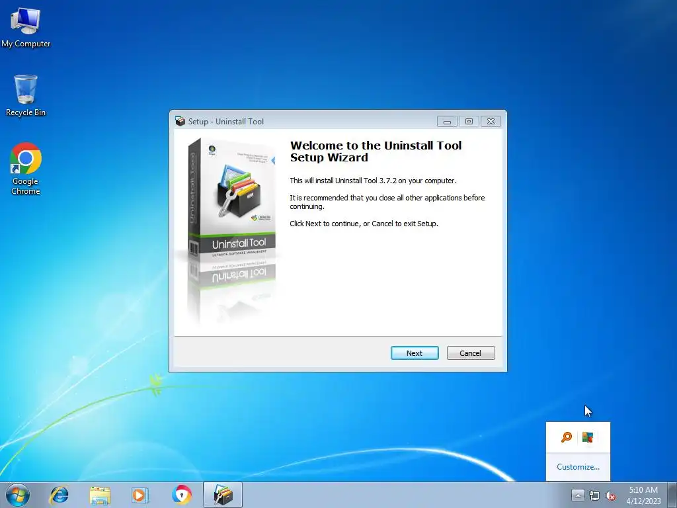Select the Uninstall Tool setup taskbar button

223,495
